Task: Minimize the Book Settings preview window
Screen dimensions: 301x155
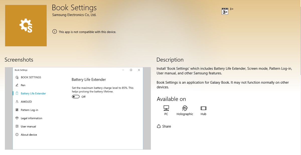Action: (123, 70)
